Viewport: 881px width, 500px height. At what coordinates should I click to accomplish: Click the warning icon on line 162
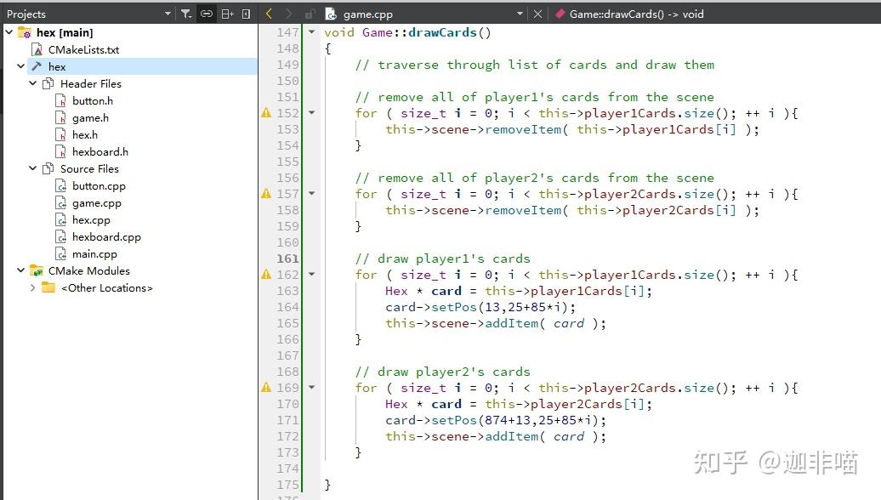pos(266,275)
